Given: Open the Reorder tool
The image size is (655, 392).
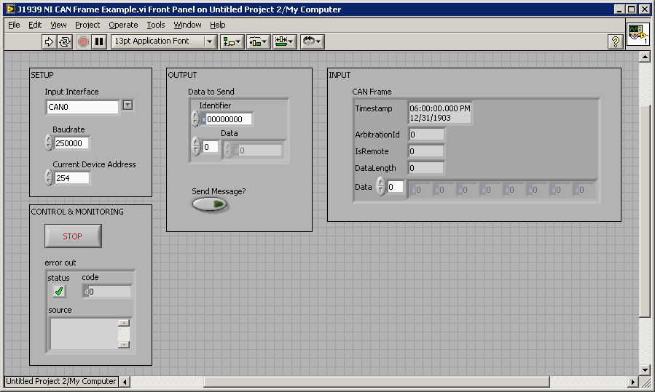Looking at the screenshot, I should coord(312,41).
